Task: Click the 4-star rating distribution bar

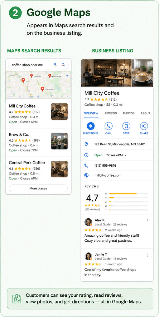Action: [129, 198]
